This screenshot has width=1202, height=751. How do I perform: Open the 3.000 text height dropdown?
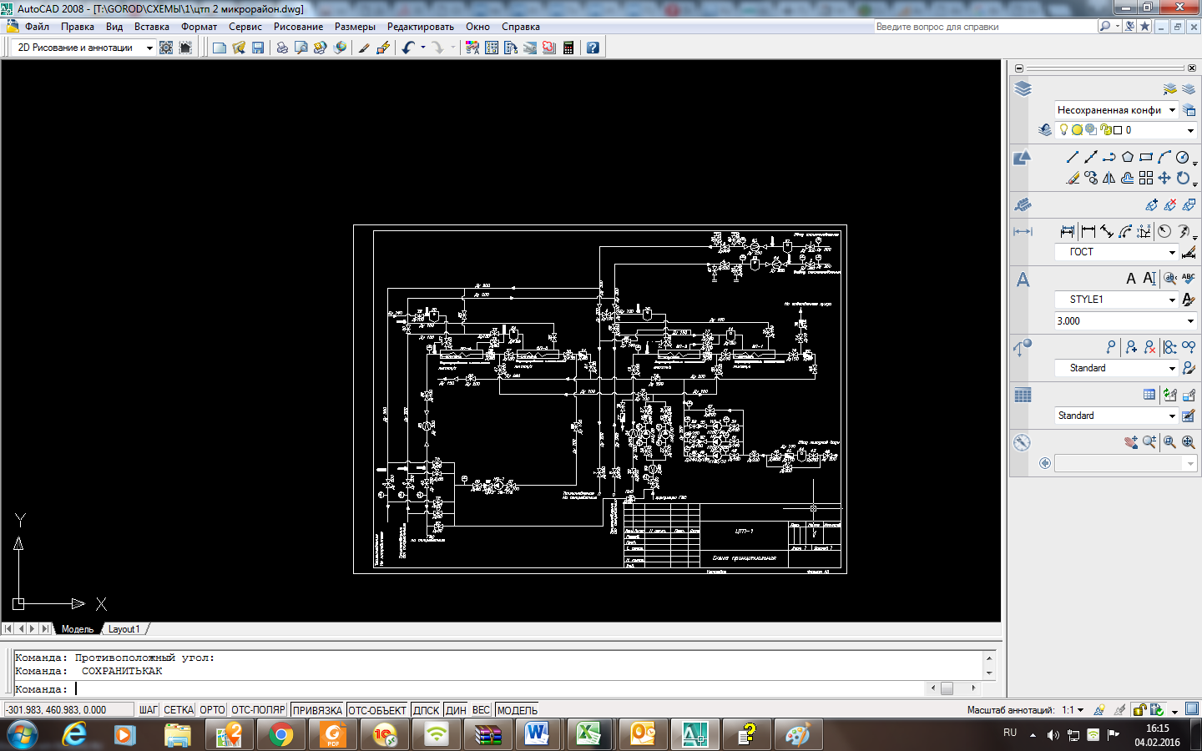click(1126, 321)
